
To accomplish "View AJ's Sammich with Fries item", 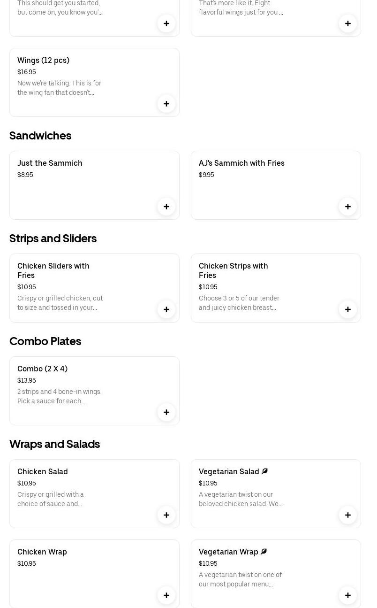I will point(241,163).
